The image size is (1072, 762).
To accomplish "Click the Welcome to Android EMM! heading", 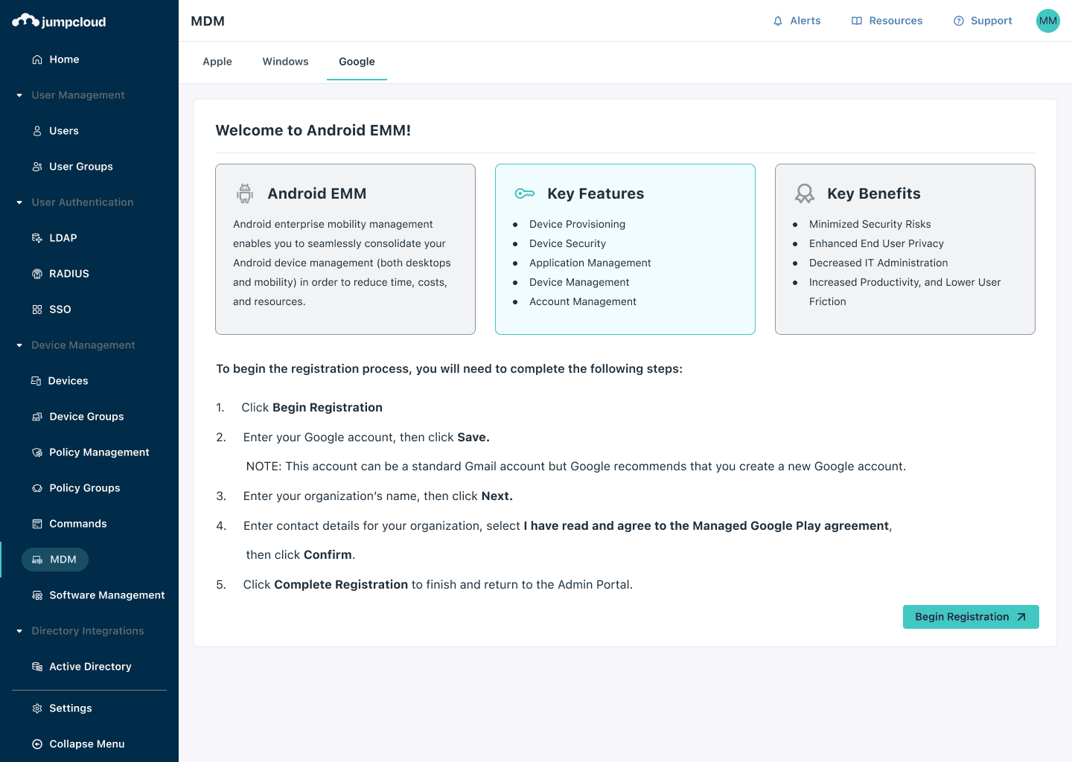I will 313,130.
